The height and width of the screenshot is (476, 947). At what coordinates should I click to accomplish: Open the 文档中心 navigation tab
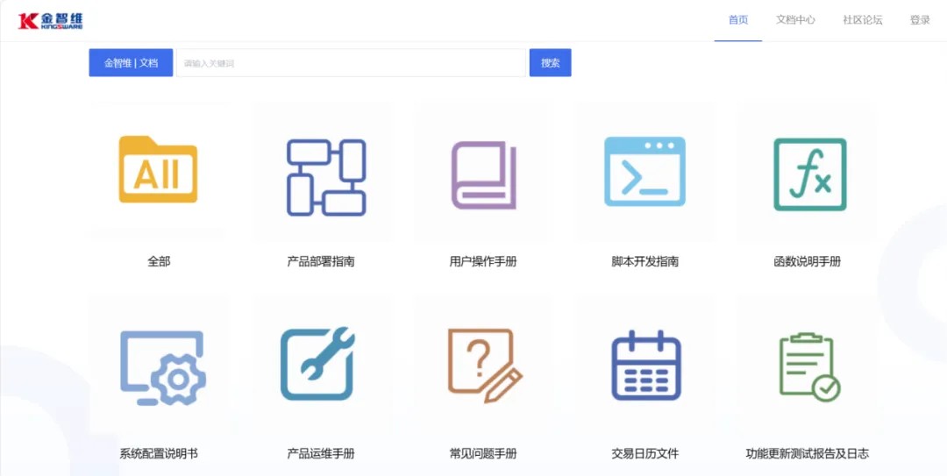(795, 20)
